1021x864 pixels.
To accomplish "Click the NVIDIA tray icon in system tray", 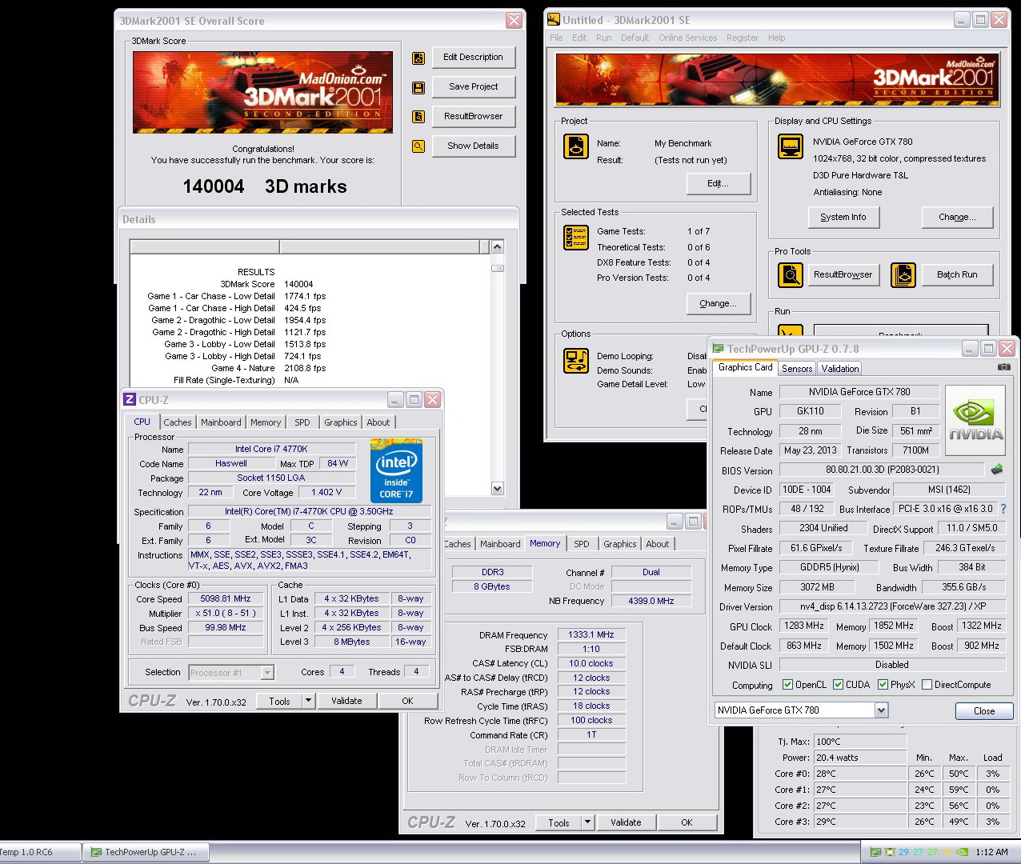I will [963, 853].
